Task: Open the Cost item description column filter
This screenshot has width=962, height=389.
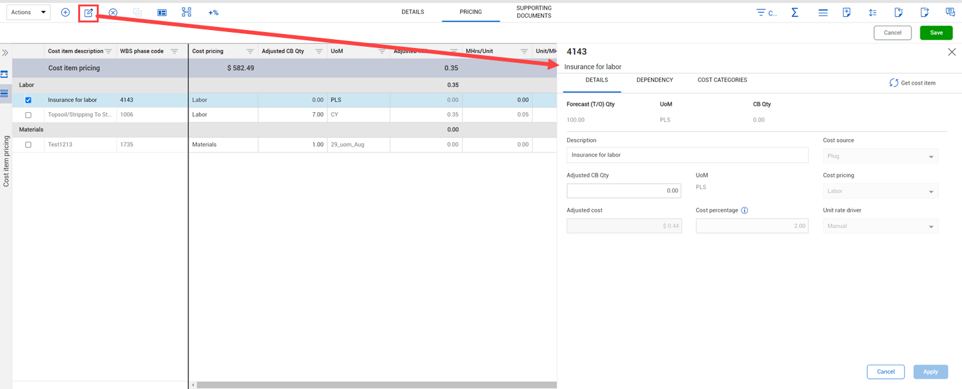Action: point(108,51)
